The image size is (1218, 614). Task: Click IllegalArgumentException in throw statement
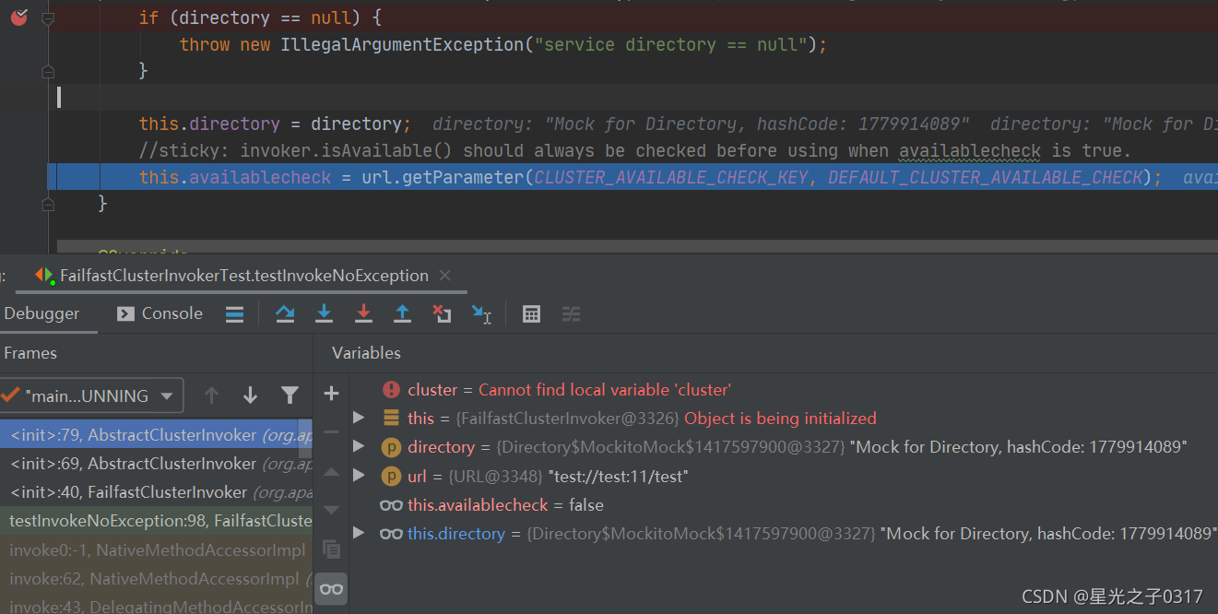[402, 44]
